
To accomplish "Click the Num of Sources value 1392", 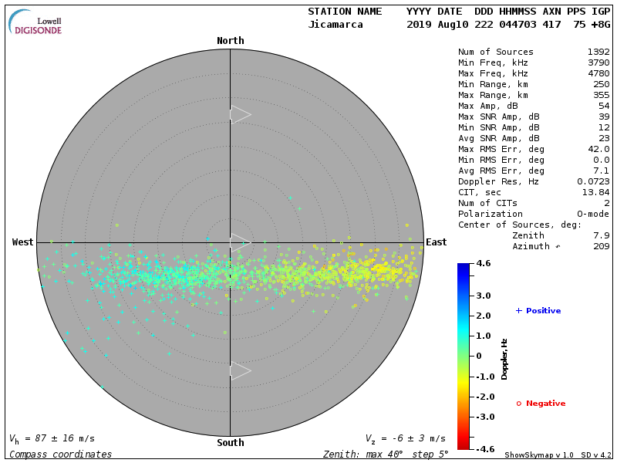I will pos(598,52).
